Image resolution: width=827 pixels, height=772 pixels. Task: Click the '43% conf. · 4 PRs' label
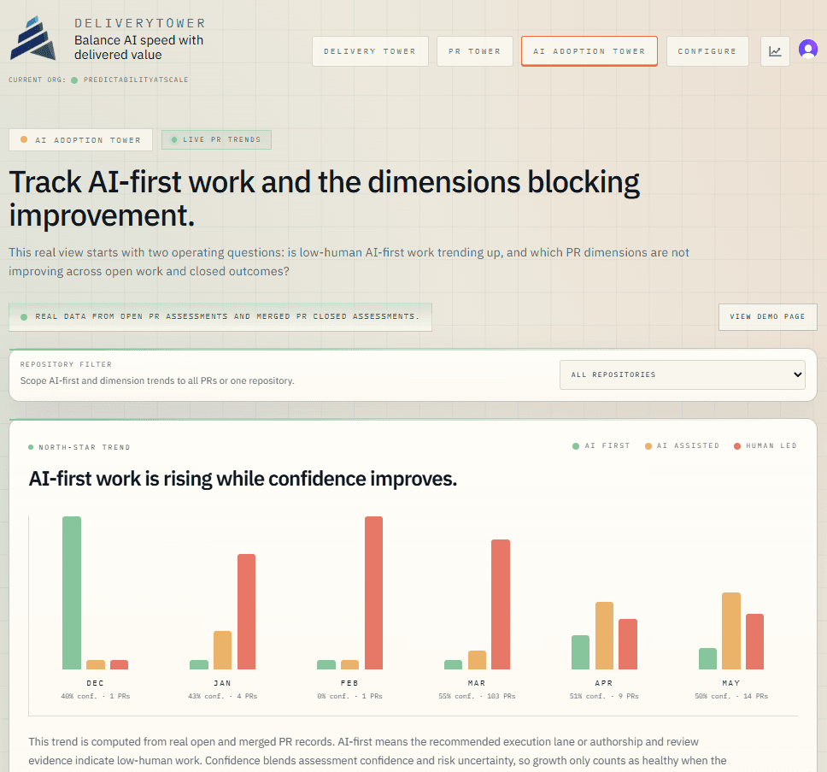click(x=223, y=696)
